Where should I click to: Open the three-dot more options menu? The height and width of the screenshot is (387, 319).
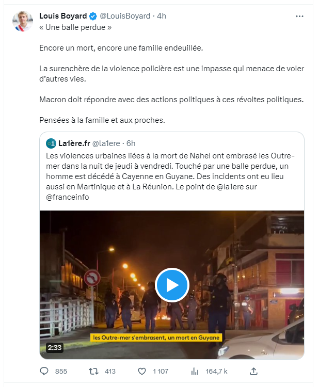point(299,17)
